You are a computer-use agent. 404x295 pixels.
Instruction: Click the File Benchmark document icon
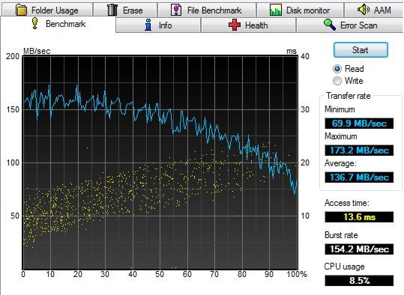coord(176,10)
